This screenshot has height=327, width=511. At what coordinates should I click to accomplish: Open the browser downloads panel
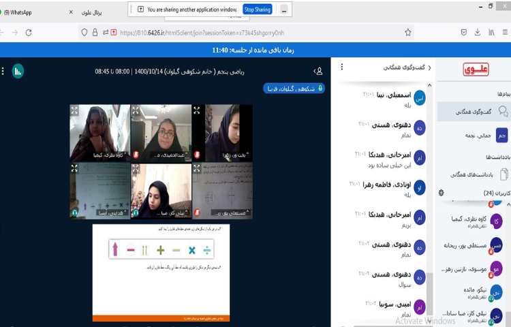(x=478, y=32)
